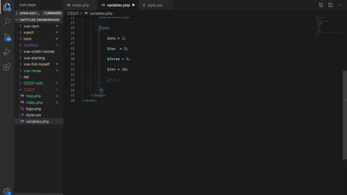Click line number 26 in gutter
Viewport: 347px width, 195px height.
pos(72,38)
